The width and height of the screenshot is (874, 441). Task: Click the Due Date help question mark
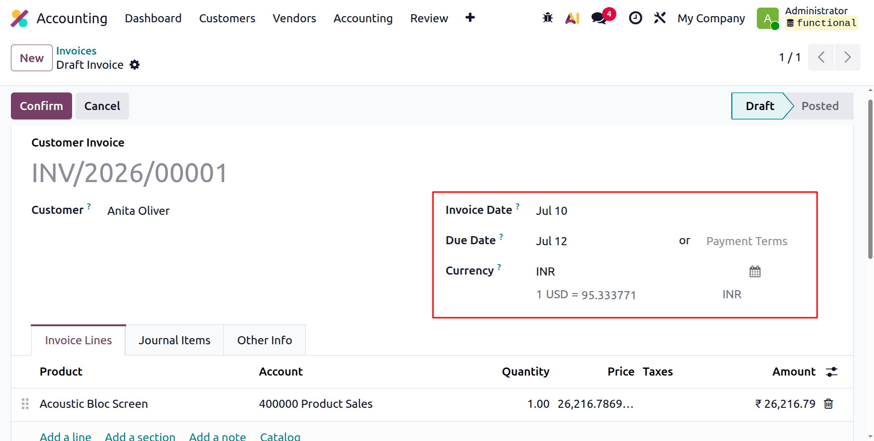click(501, 237)
